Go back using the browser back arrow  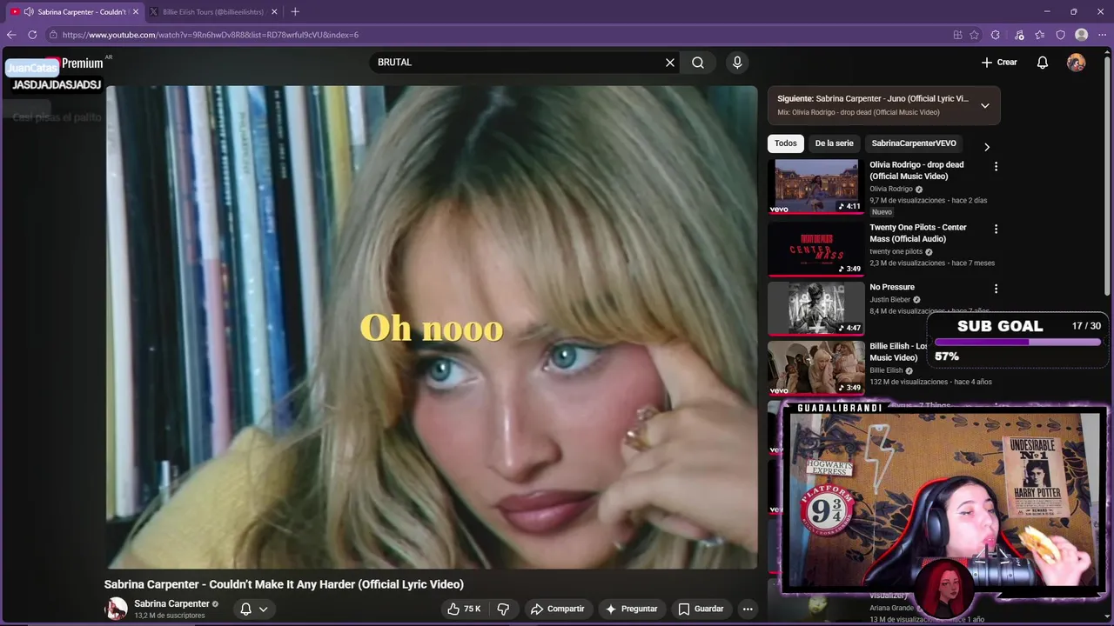pyautogui.click(x=11, y=35)
